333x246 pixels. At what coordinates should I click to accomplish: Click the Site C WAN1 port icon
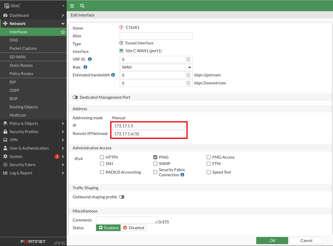coord(121,51)
